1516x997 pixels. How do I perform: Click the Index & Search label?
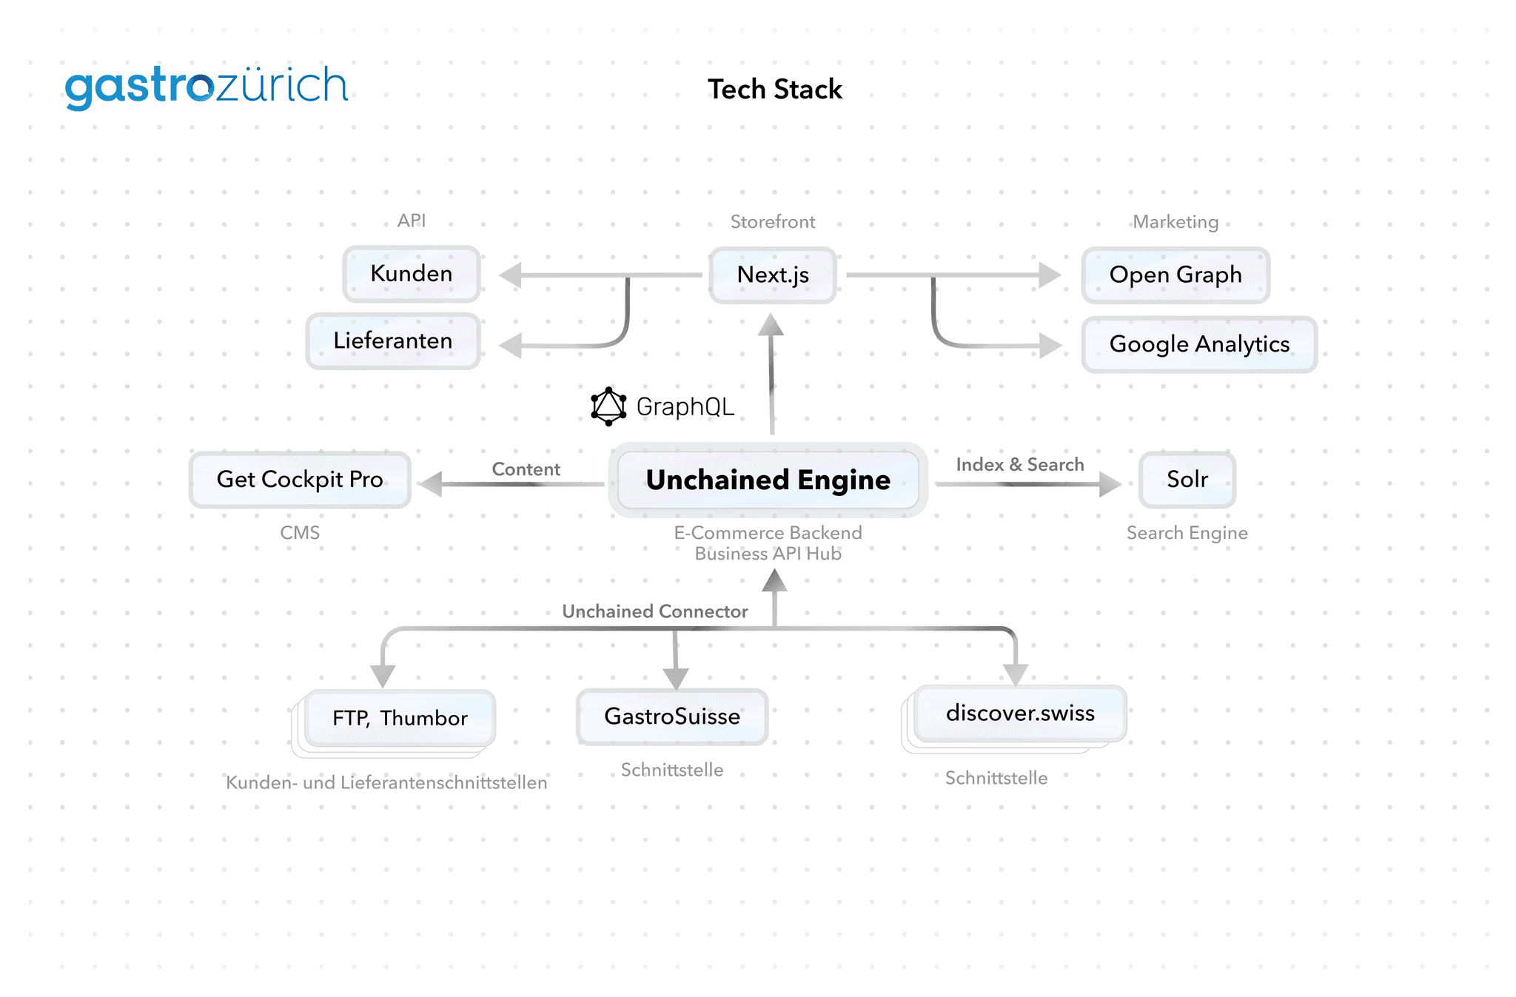tap(1020, 465)
